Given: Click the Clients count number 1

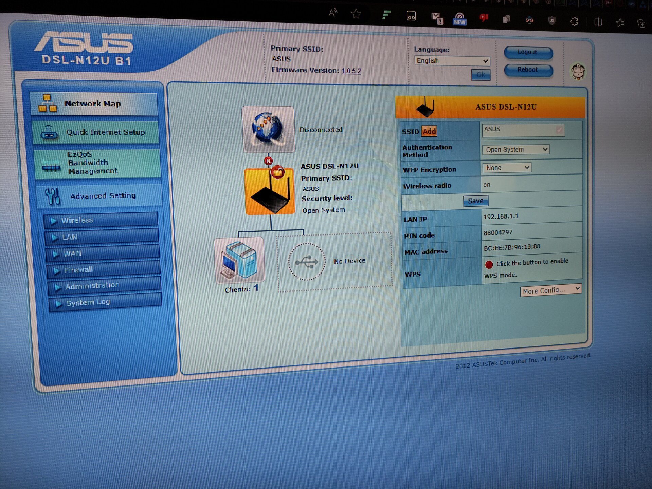Looking at the screenshot, I should point(256,288).
